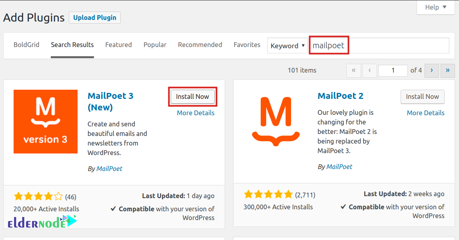
Task: Select the Recommended tab
Action: (200, 45)
